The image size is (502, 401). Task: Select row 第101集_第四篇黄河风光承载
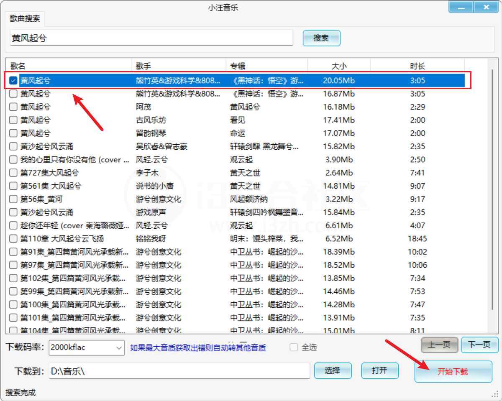click(x=235, y=317)
